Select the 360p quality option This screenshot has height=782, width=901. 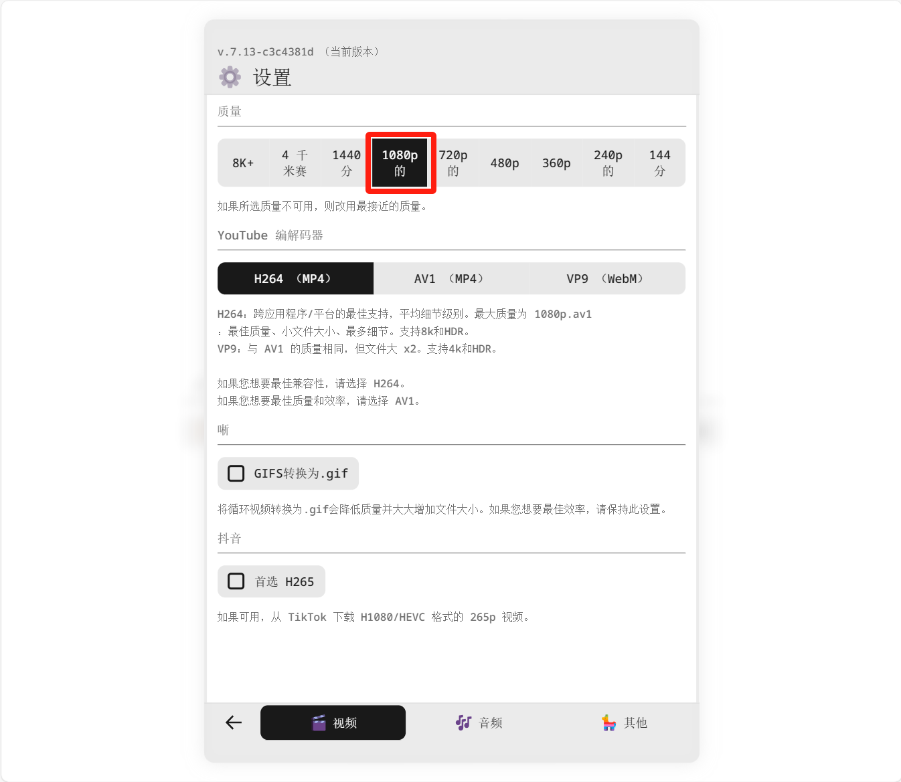(556, 163)
